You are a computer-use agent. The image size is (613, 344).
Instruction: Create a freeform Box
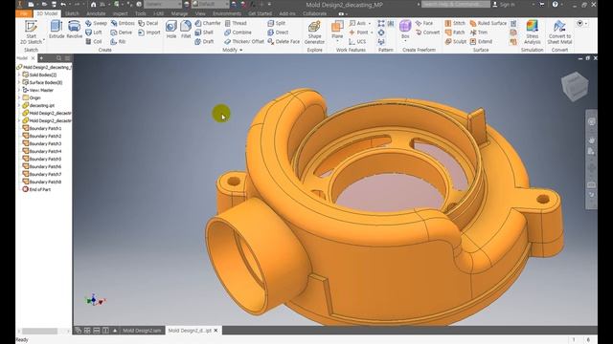pyautogui.click(x=405, y=30)
